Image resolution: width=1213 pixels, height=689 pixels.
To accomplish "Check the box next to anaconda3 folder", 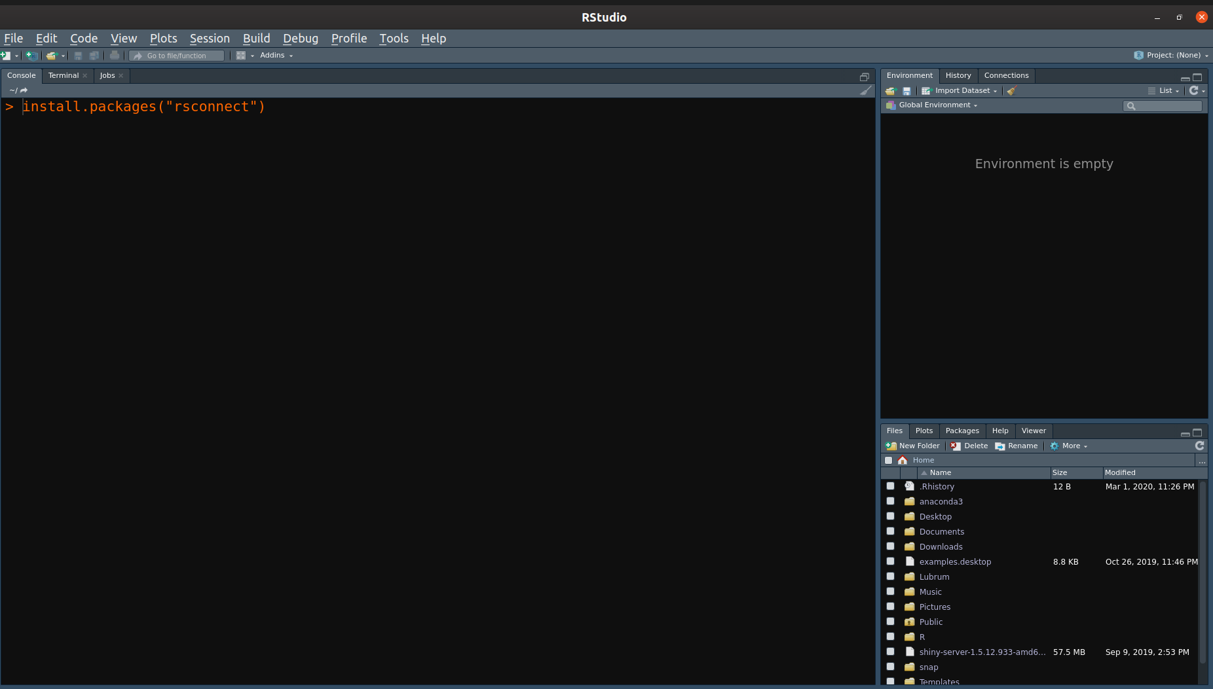I will point(890,501).
